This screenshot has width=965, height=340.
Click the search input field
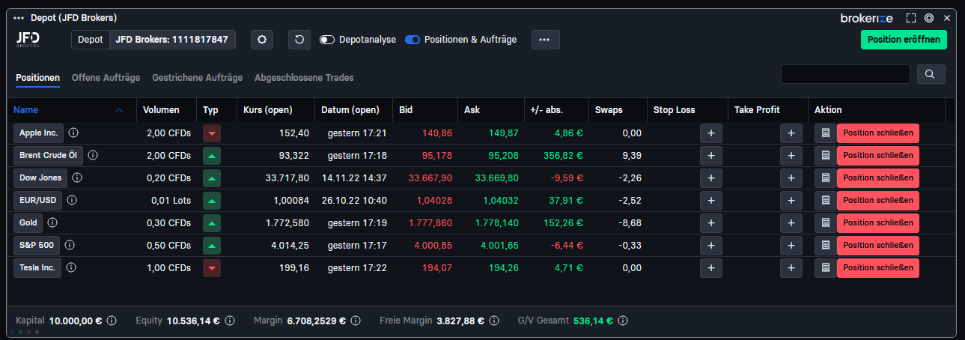[845, 74]
